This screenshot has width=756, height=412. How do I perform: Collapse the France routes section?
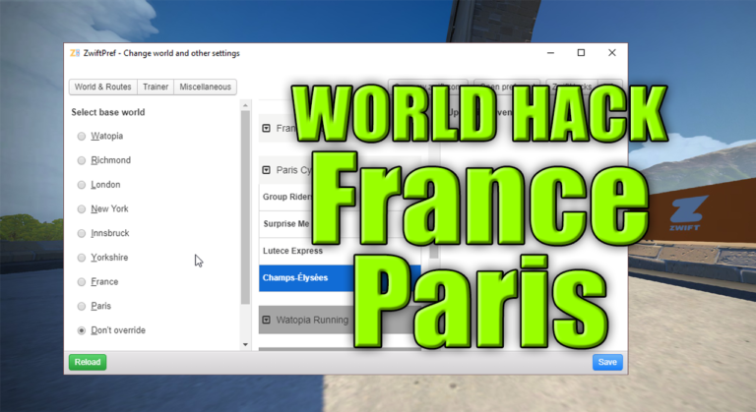(x=266, y=128)
